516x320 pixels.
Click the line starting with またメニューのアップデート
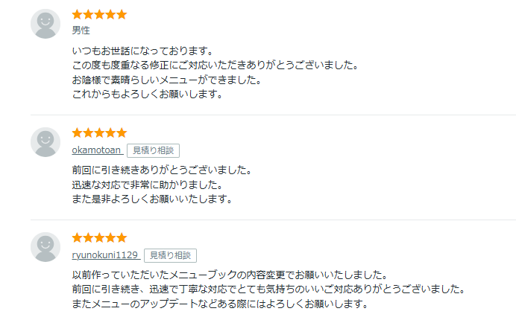tap(220, 304)
